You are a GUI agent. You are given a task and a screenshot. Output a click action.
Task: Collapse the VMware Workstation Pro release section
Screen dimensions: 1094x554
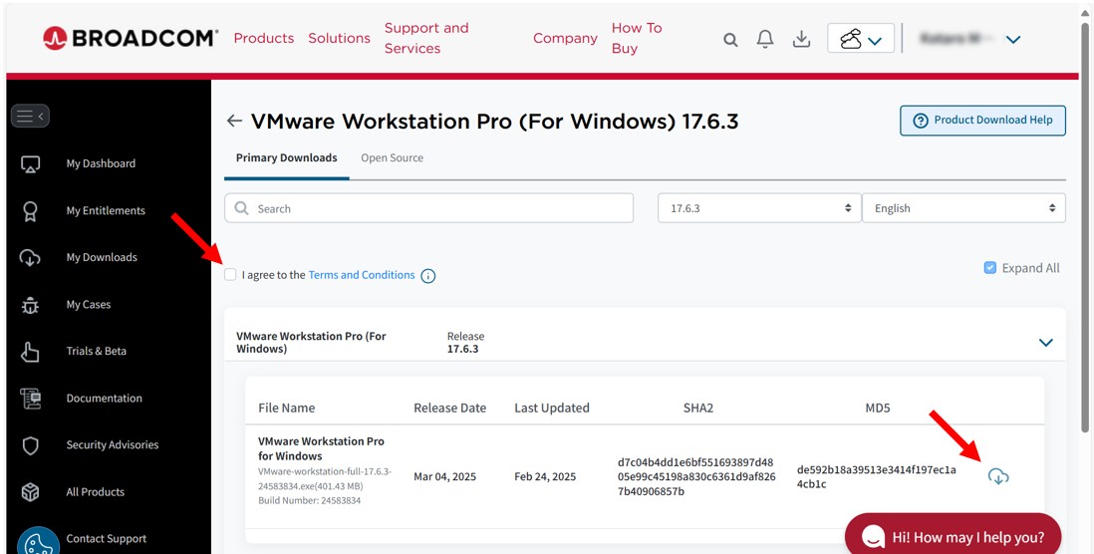coord(1046,343)
